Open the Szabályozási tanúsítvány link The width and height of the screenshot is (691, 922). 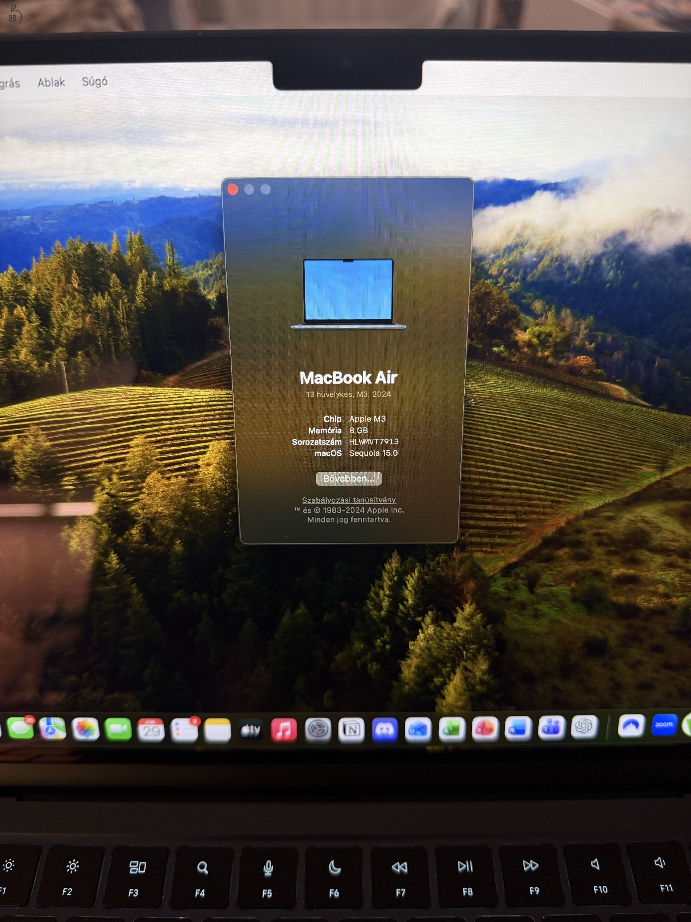point(349,500)
